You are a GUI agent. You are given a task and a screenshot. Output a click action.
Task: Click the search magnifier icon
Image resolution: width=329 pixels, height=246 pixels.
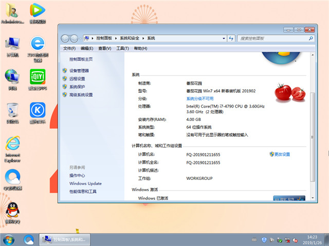(311, 38)
